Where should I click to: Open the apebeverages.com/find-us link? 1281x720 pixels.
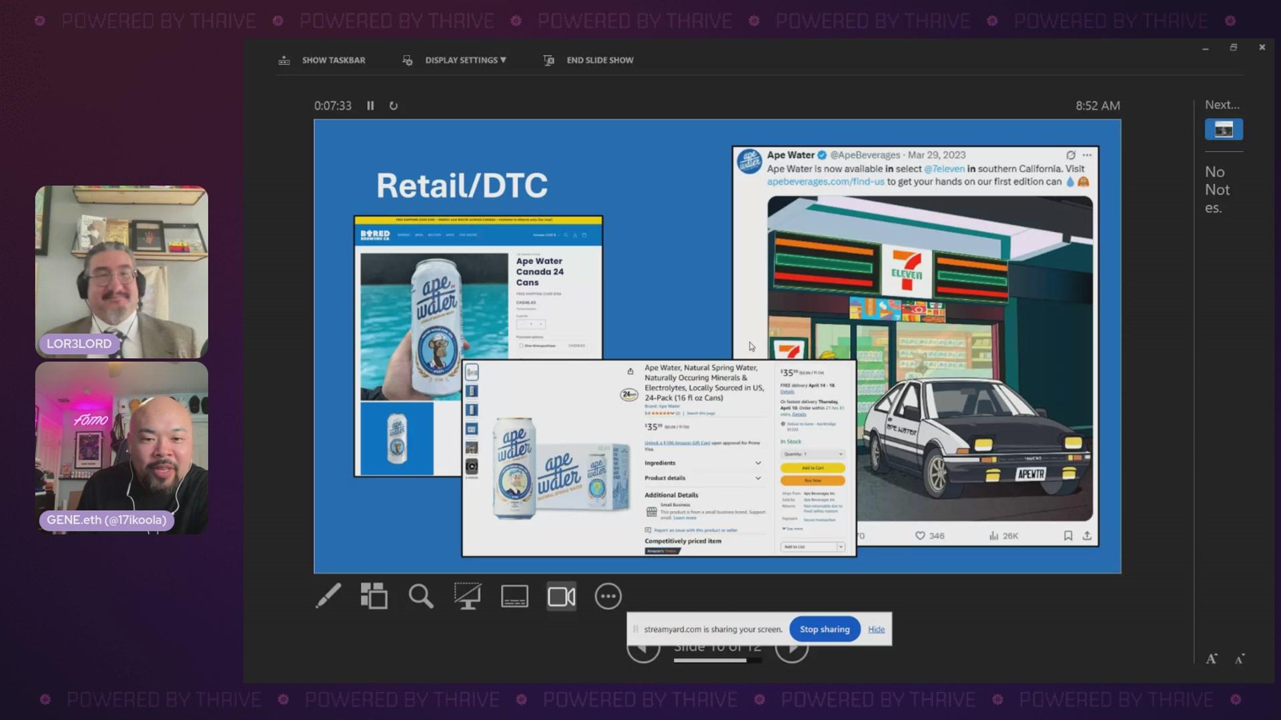(x=825, y=181)
